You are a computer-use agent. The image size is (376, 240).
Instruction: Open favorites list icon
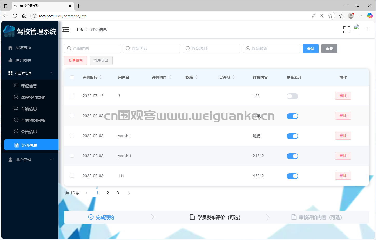(x=341, y=16)
